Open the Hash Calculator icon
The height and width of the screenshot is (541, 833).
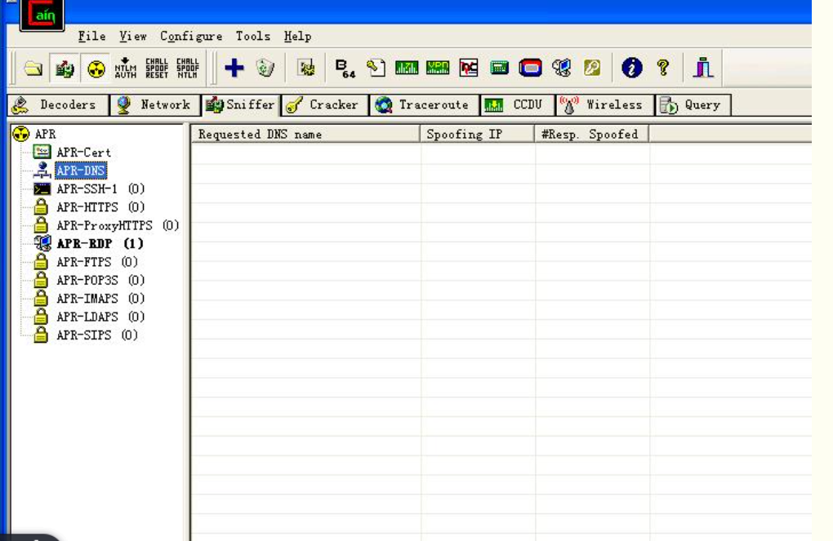[x=499, y=68]
